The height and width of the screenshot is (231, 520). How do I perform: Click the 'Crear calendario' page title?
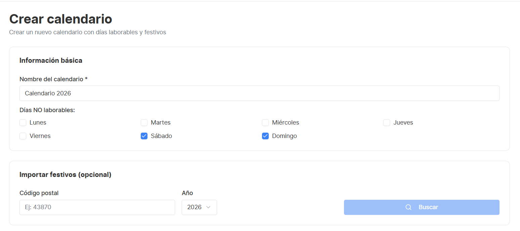[x=60, y=19]
